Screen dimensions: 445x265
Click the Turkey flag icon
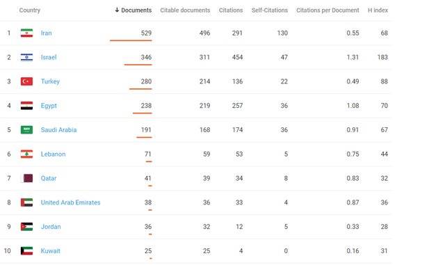tap(26, 81)
